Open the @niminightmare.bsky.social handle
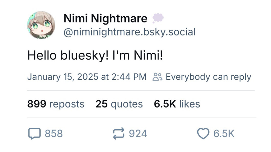Viewport: 271px width, 152px height. (129, 32)
